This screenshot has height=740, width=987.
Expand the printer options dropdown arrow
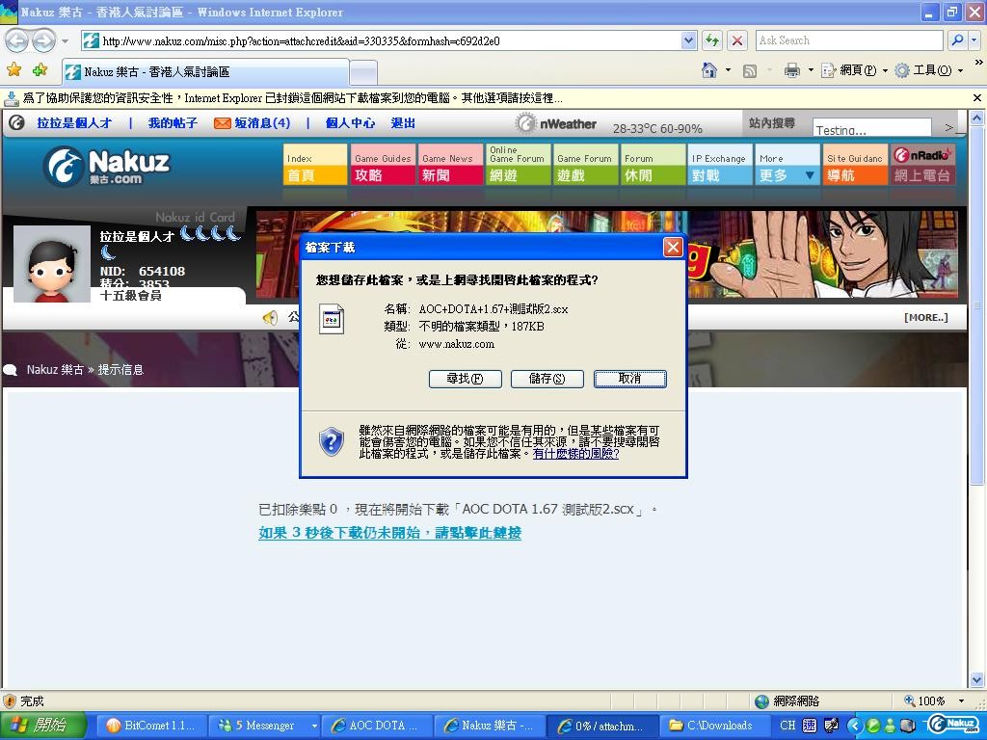810,69
